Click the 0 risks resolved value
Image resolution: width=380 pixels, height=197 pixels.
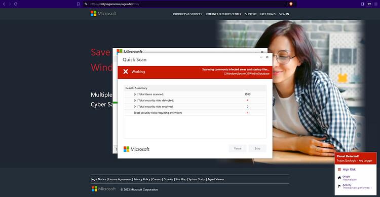[x=247, y=107]
